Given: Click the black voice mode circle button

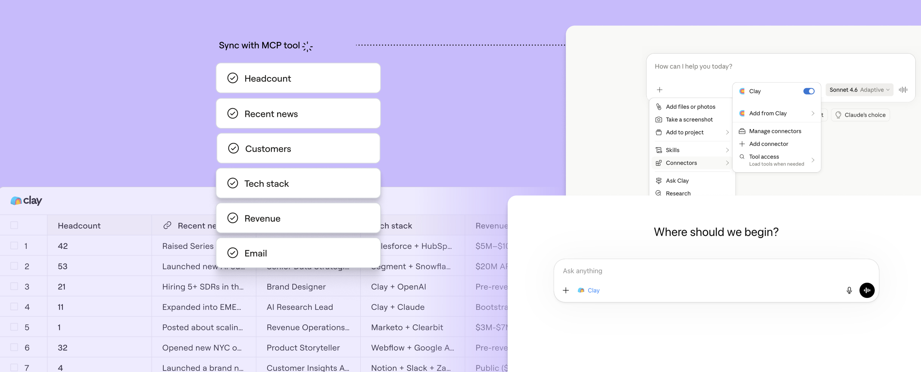Looking at the screenshot, I should (x=867, y=291).
